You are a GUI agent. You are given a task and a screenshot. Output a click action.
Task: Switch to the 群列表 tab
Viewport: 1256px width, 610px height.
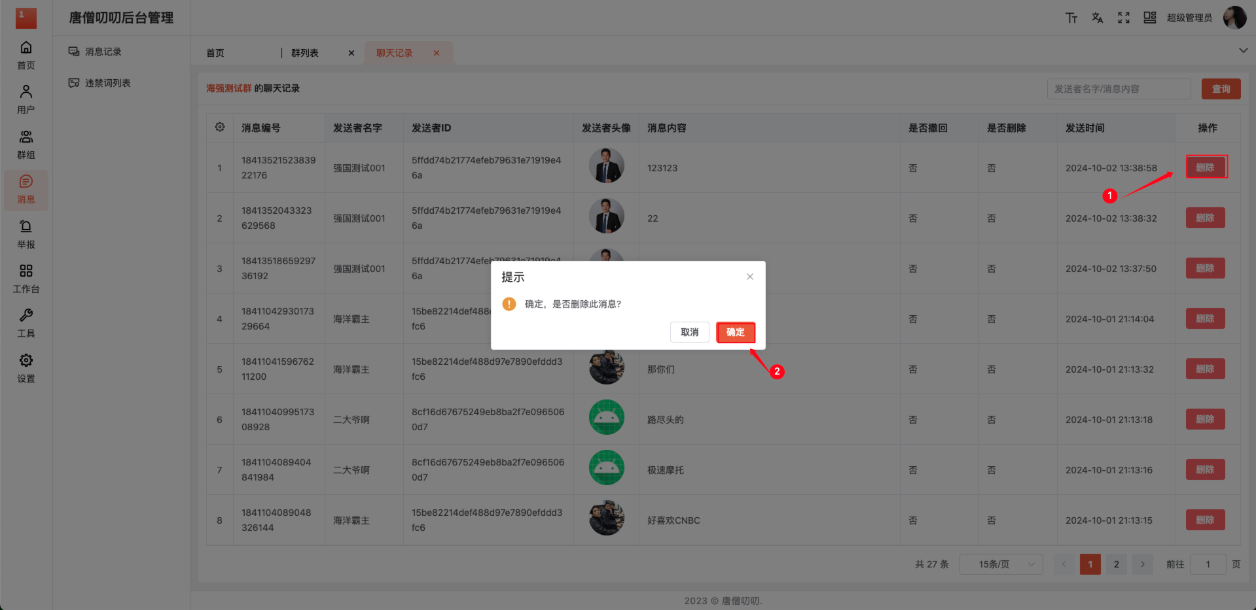click(x=304, y=52)
